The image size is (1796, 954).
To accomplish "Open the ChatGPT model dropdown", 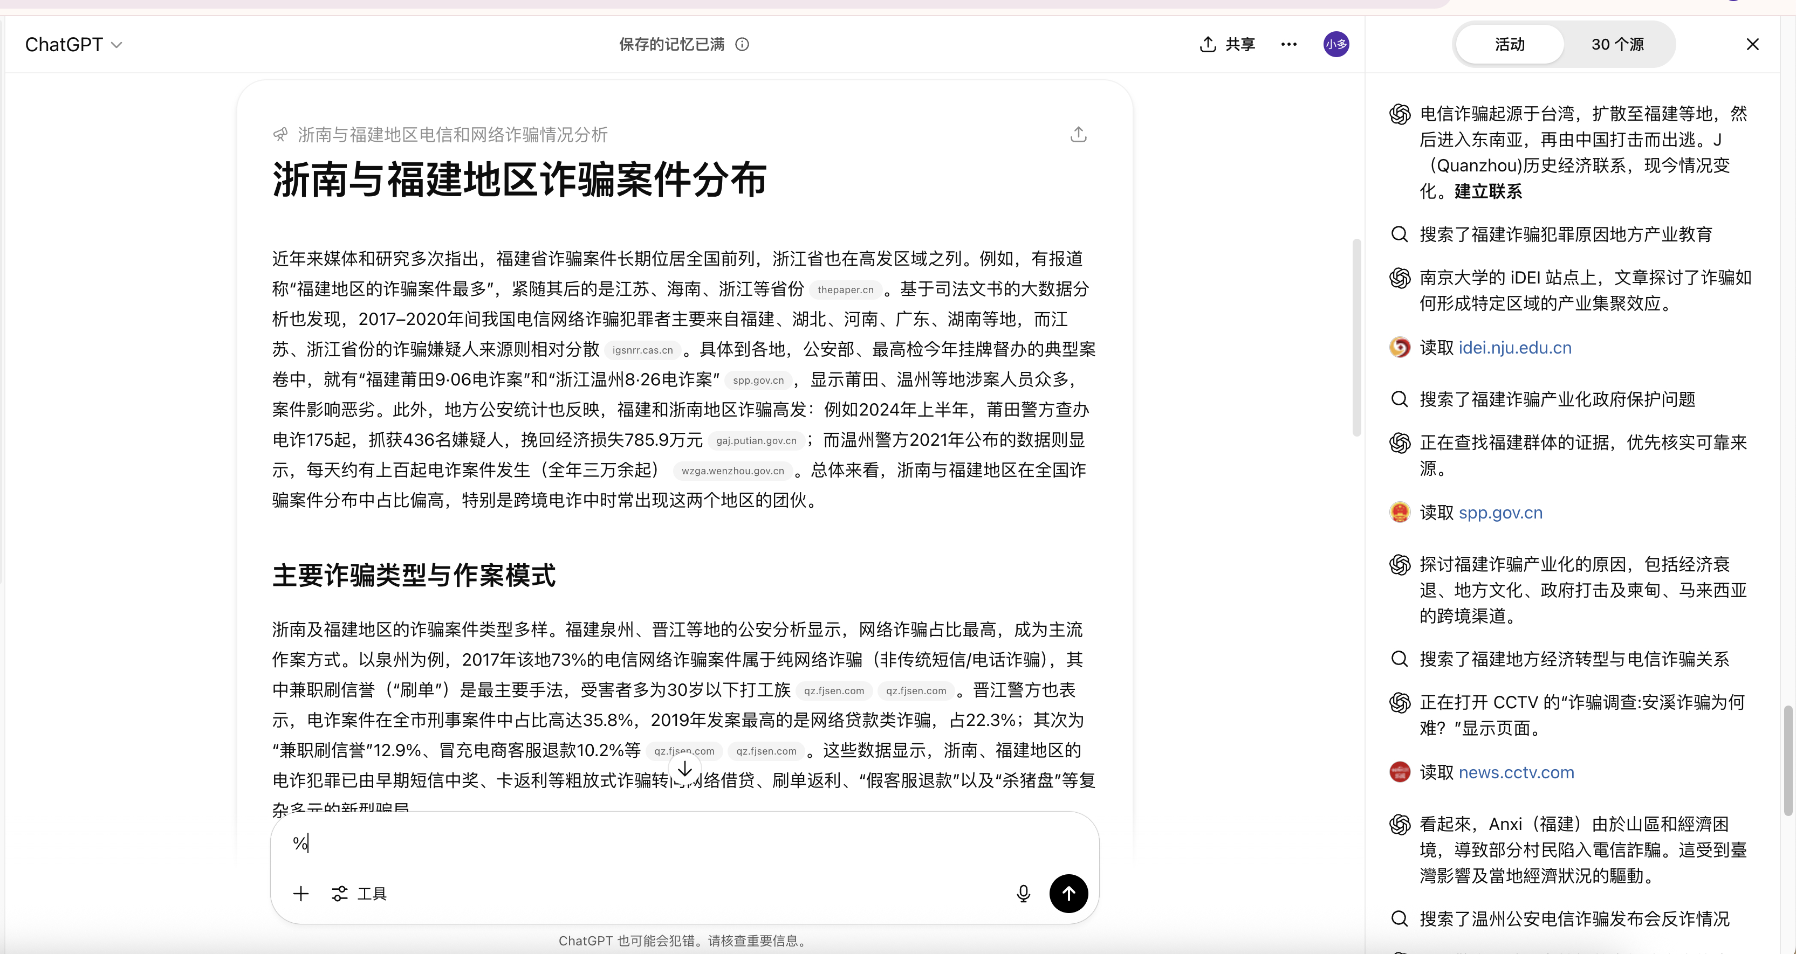I will pos(73,44).
